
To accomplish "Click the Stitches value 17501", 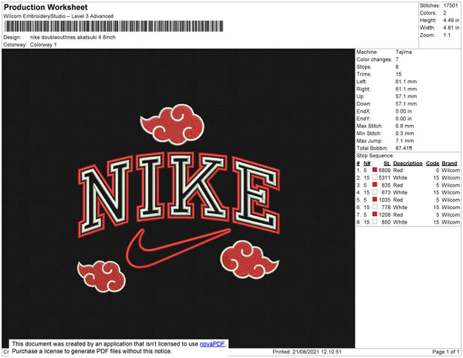I will 451,5.
